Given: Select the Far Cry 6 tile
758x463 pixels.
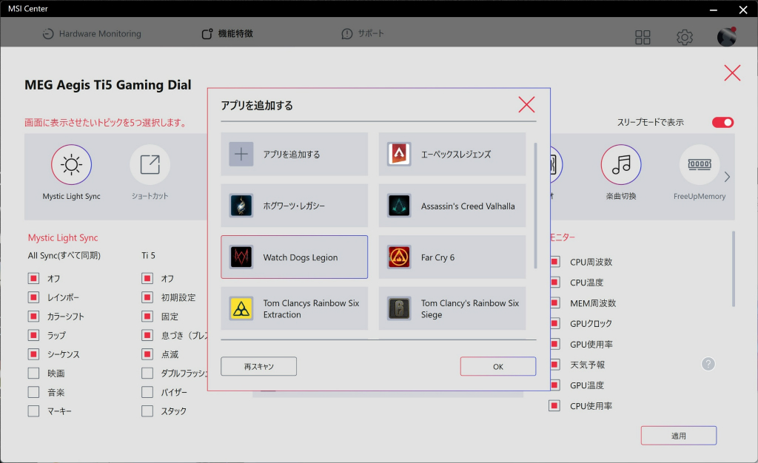Looking at the screenshot, I should click(452, 257).
